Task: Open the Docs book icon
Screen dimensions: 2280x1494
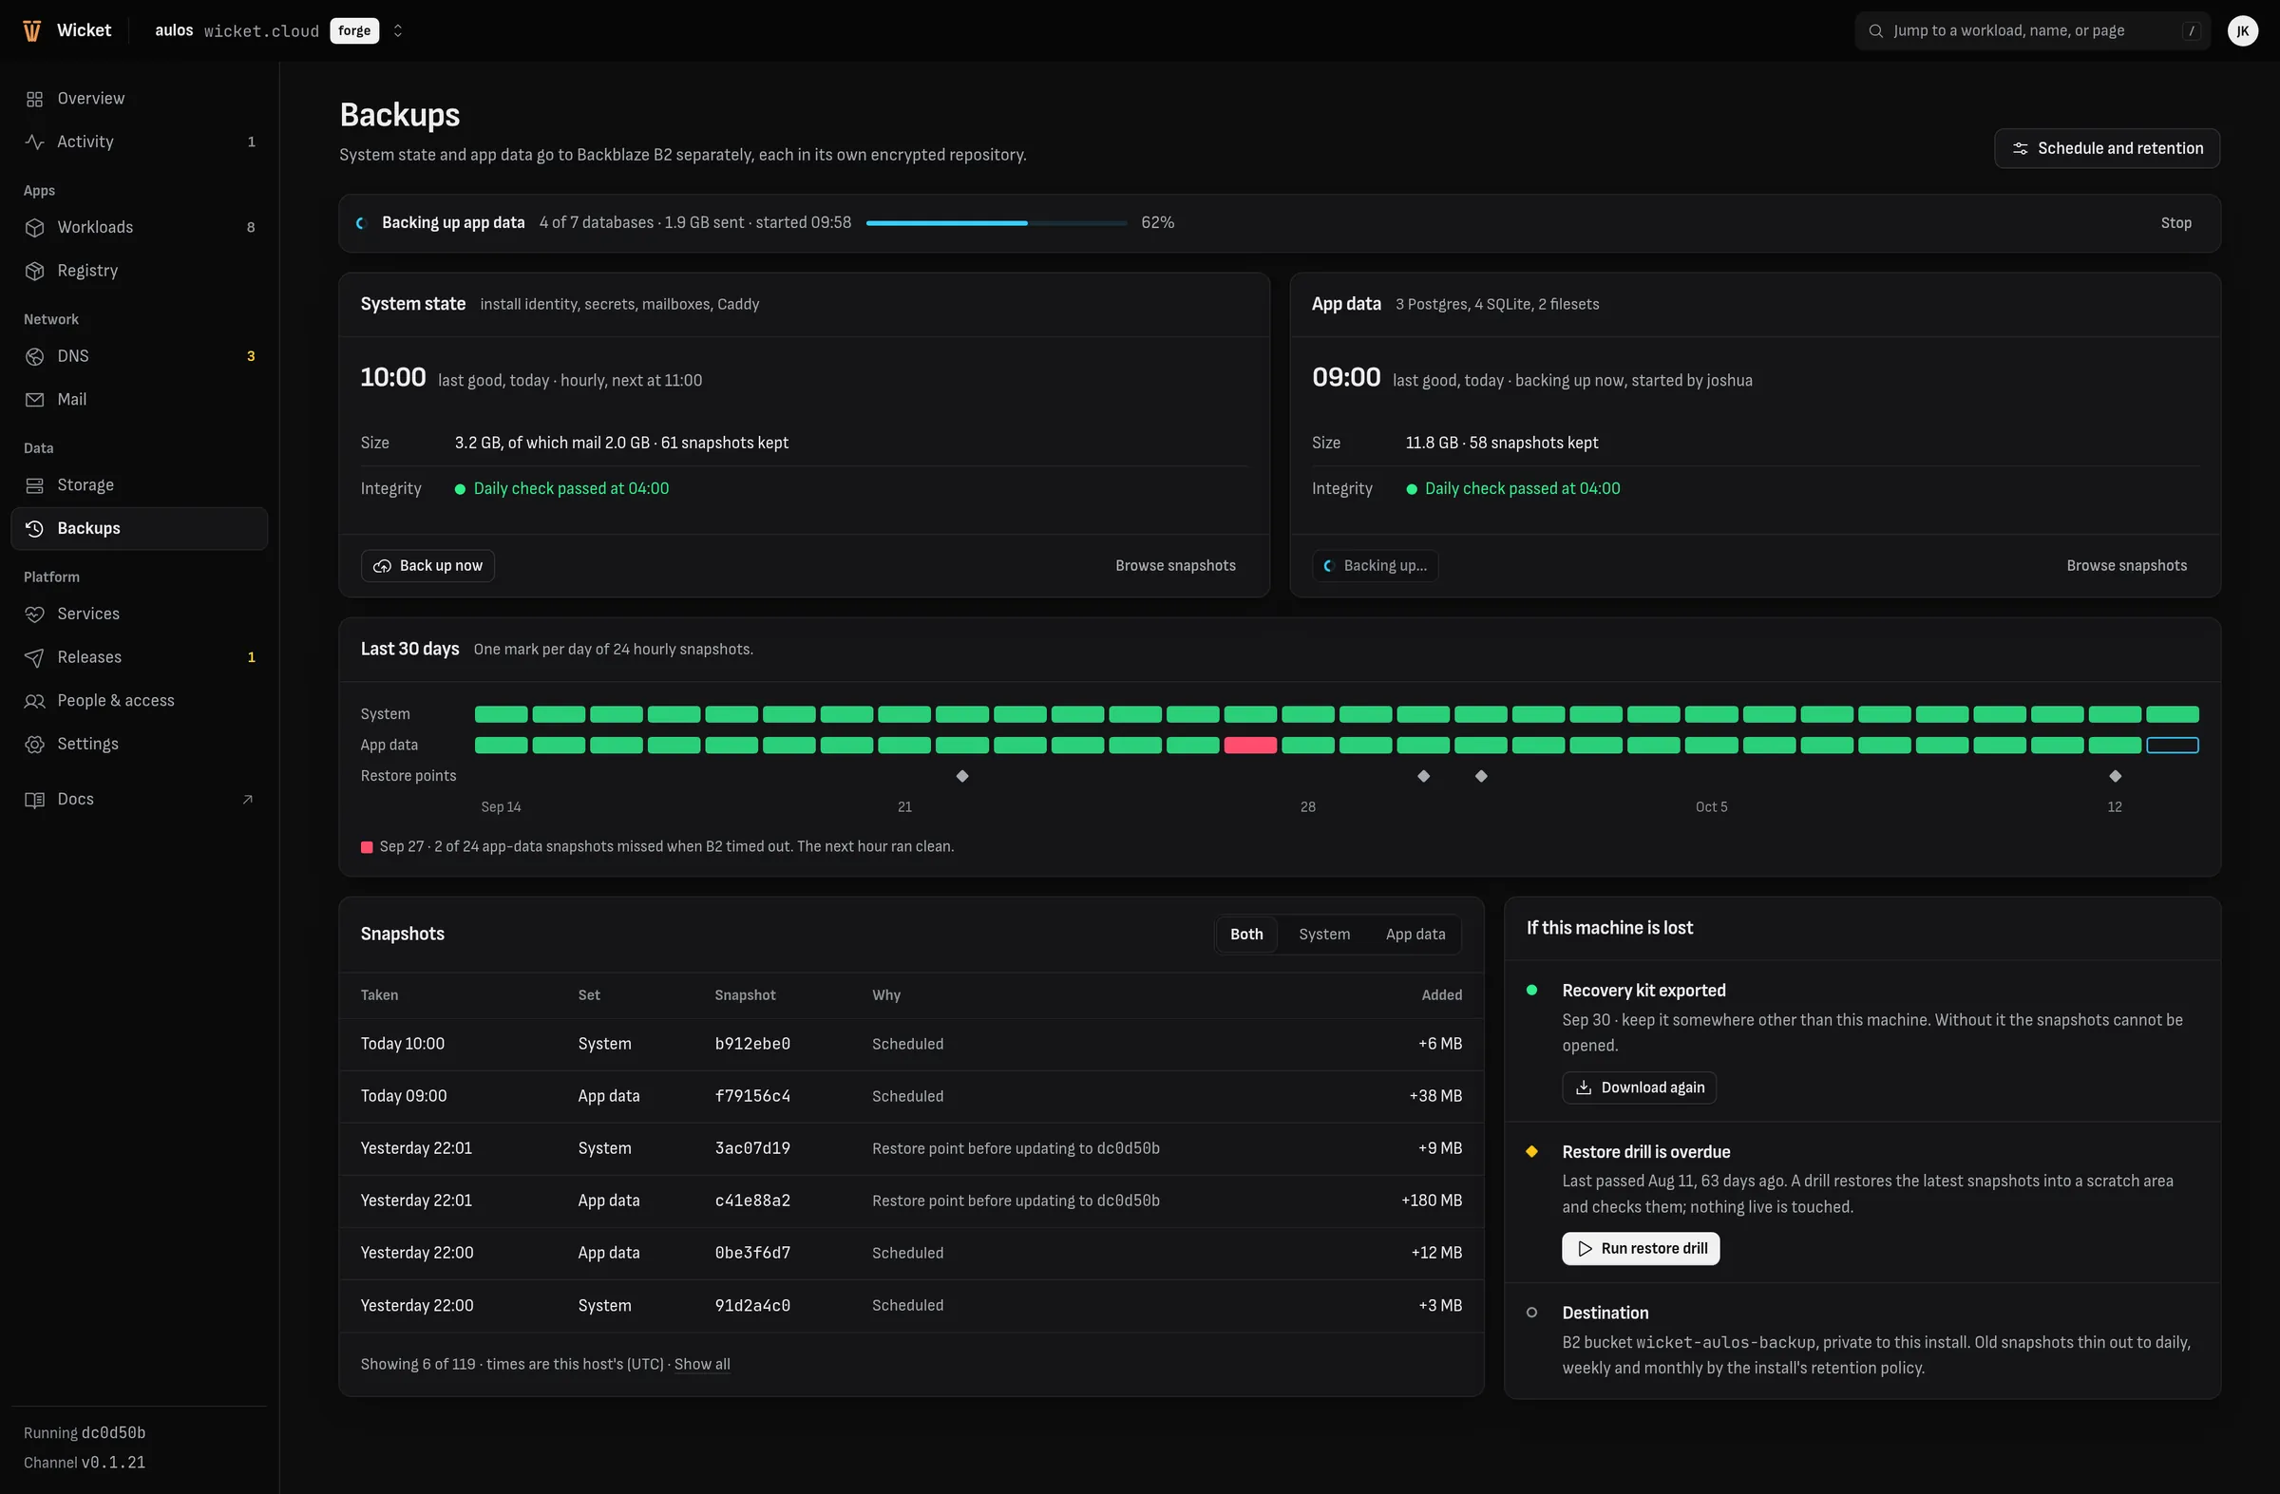Action: (x=34, y=800)
